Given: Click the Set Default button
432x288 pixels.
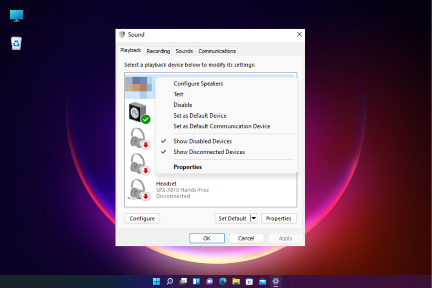Looking at the screenshot, I should point(233,218).
